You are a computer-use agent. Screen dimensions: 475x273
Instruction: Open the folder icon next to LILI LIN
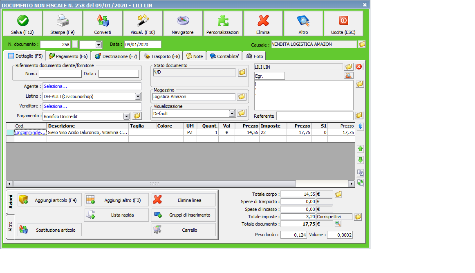tap(348, 67)
